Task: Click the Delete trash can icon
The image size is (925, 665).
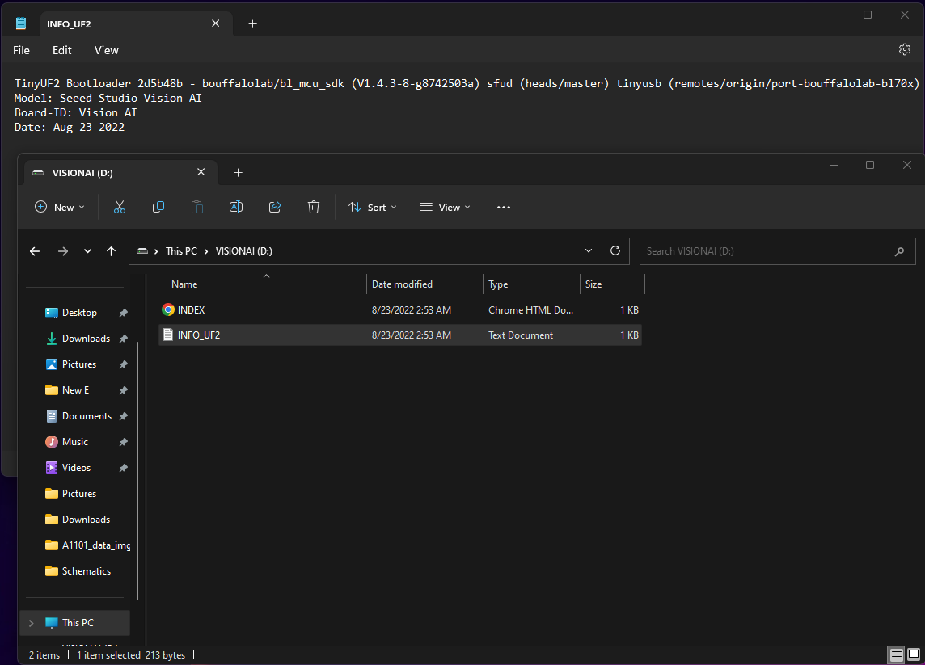Action: (314, 208)
